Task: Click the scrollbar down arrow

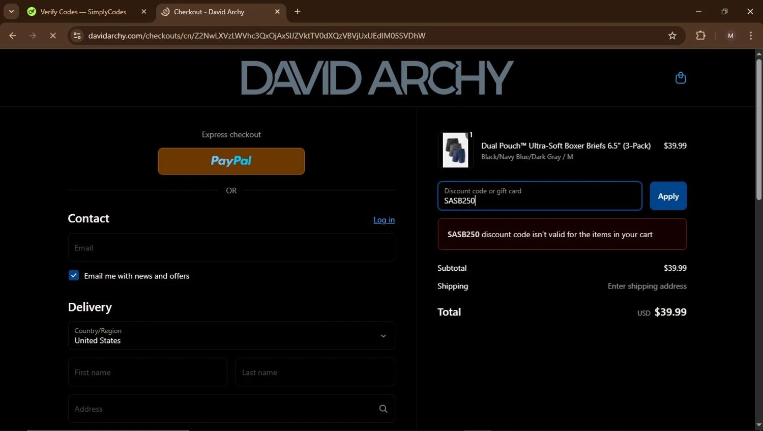Action: pos(758,425)
